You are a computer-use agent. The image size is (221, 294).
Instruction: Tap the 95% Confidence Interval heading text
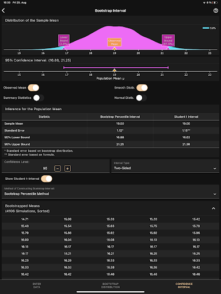[x=38, y=60]
